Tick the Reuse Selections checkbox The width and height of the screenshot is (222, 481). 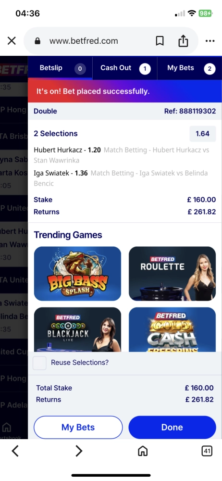(x=39, y=363)
